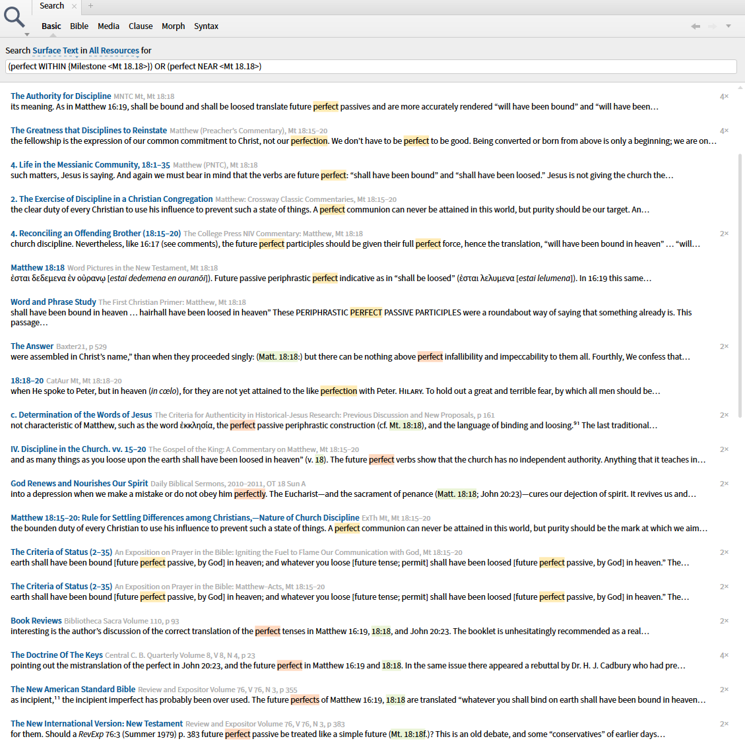Add a new tab with the plus icon
The height and width of the screenshot is (743, 745).
91,6
